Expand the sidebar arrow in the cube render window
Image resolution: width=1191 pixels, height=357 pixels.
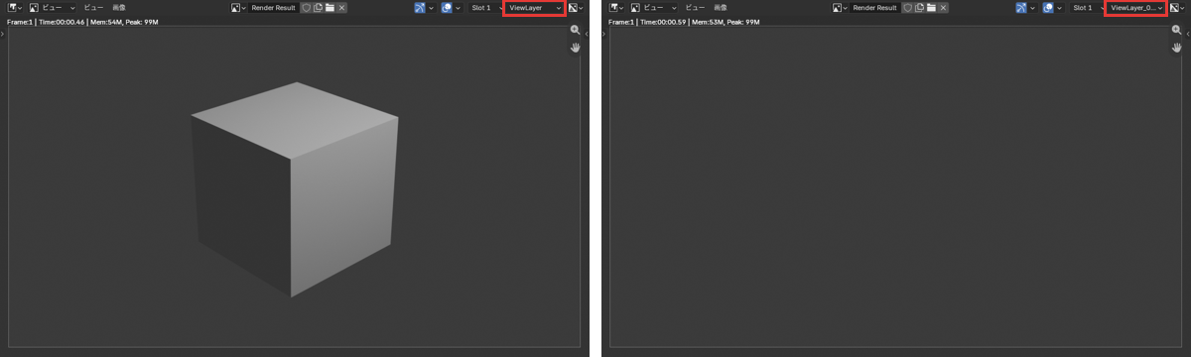[587, 34]
